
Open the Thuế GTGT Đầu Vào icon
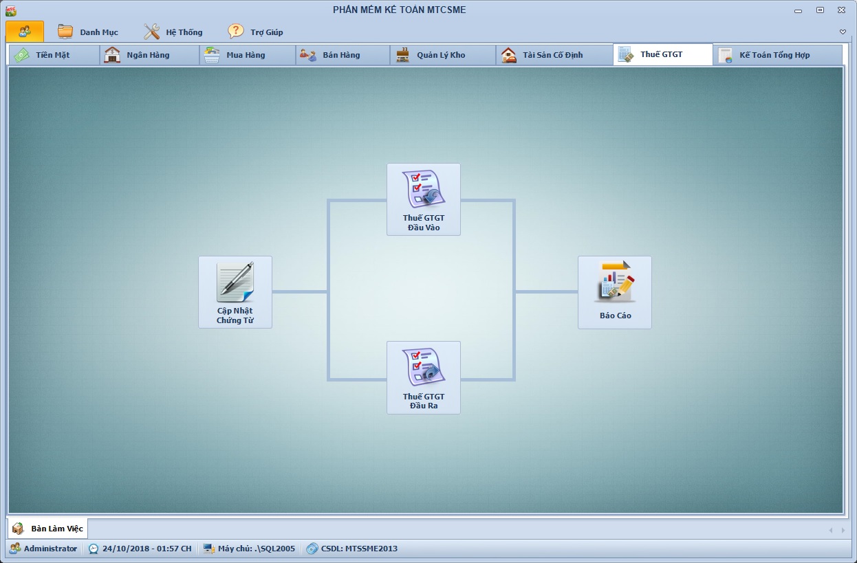[x=423, y=190]
